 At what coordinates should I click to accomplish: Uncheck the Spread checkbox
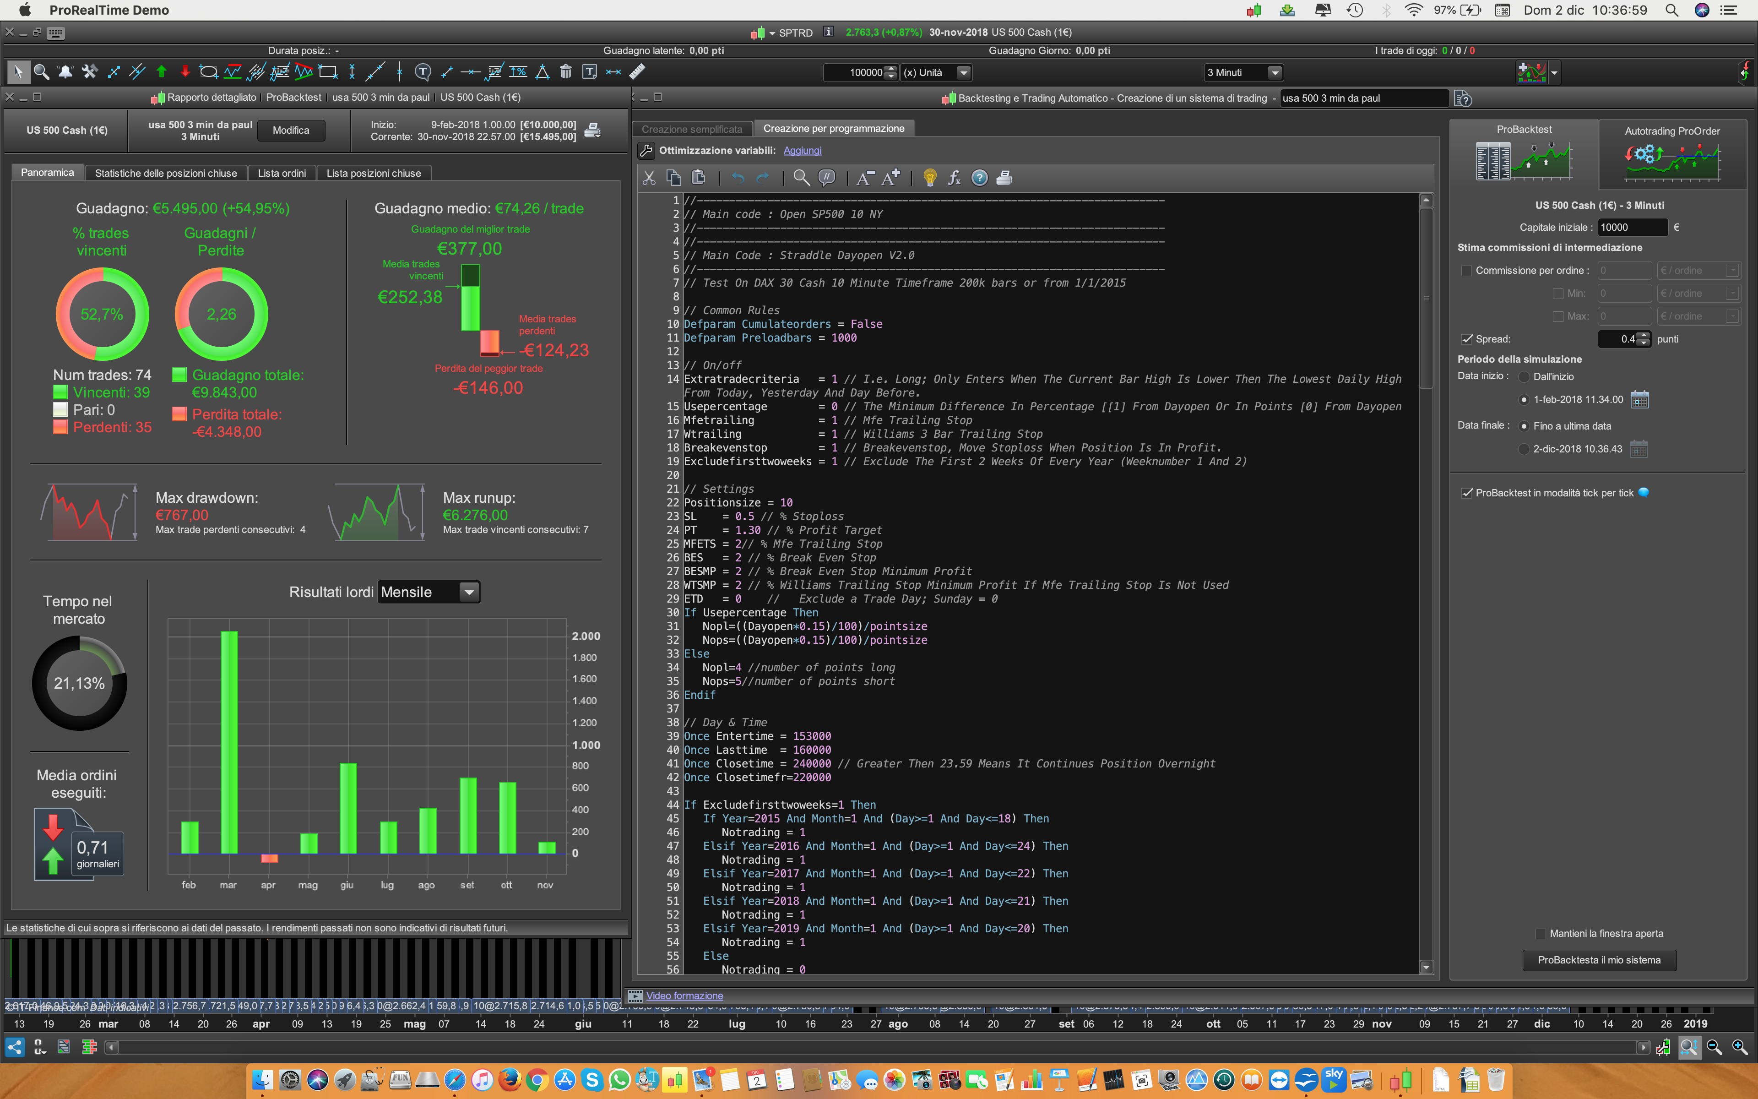pyautogui.click(x=1466, y=339)
